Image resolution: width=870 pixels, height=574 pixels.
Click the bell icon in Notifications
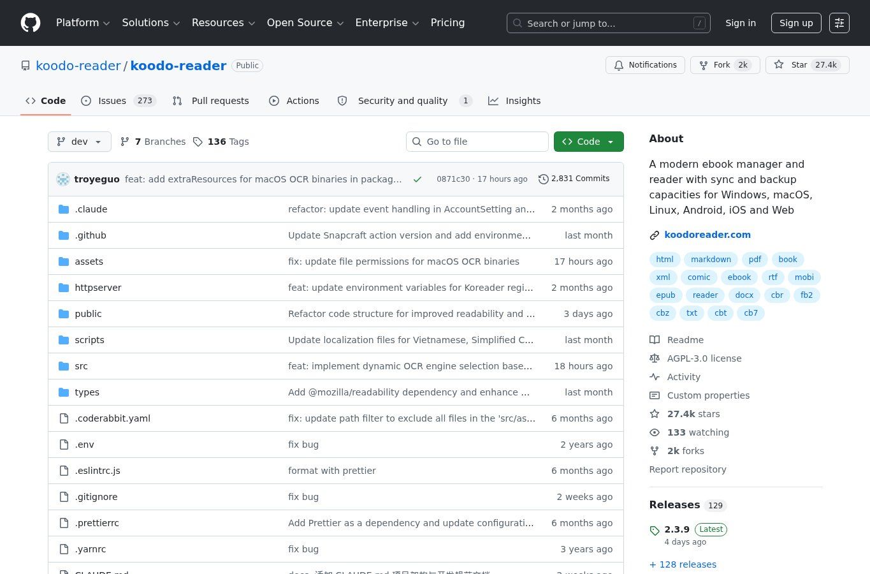coord(619,65)
